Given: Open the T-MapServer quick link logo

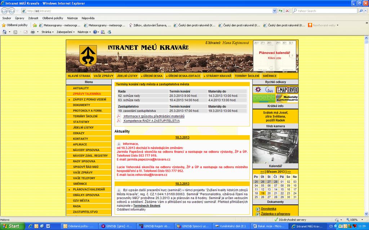Looking at the screenshot, I should coord(287,89).
